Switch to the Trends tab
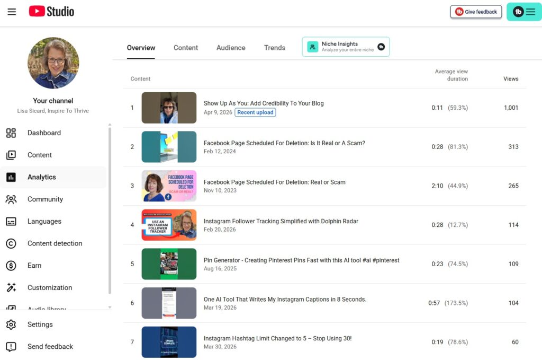This screenshot has width=542, height=360. point(275,48)
